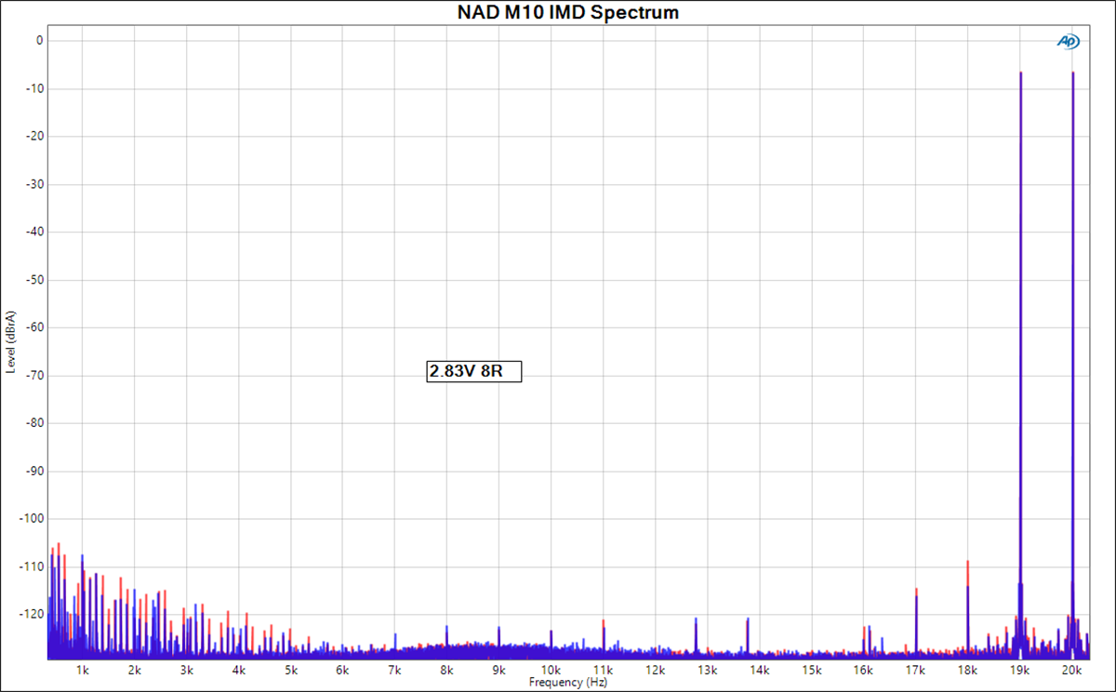Screen dimensions: 1116x692
Task: Click the 10k frequency tick label
Action: click(551, 670)
